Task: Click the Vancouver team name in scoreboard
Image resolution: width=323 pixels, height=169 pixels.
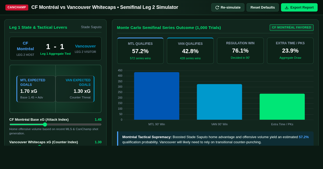Action: coord(85,46)
